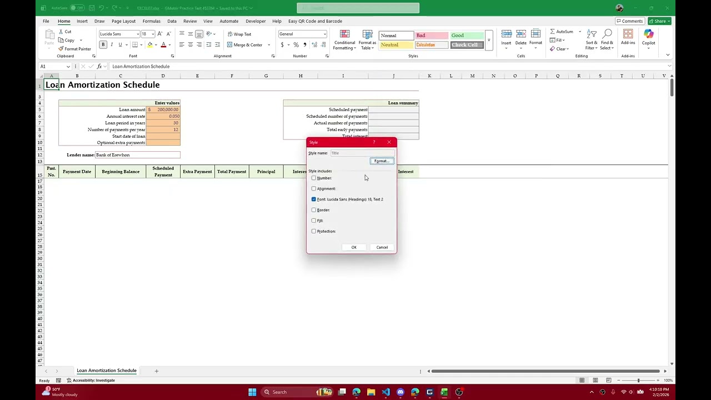Check the Alignment checkbox in Style dialog
This screenshot has height=400, width=711.
pyautogui.click(x=314, y=188)
